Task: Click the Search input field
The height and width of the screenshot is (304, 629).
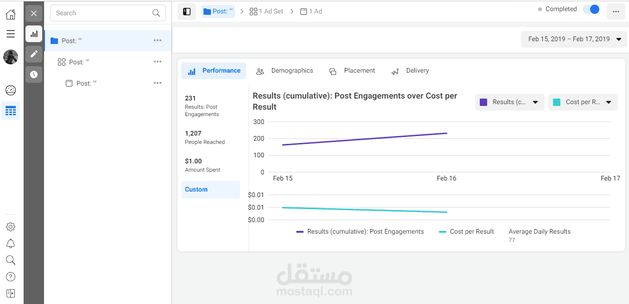Action: [103, 13]
